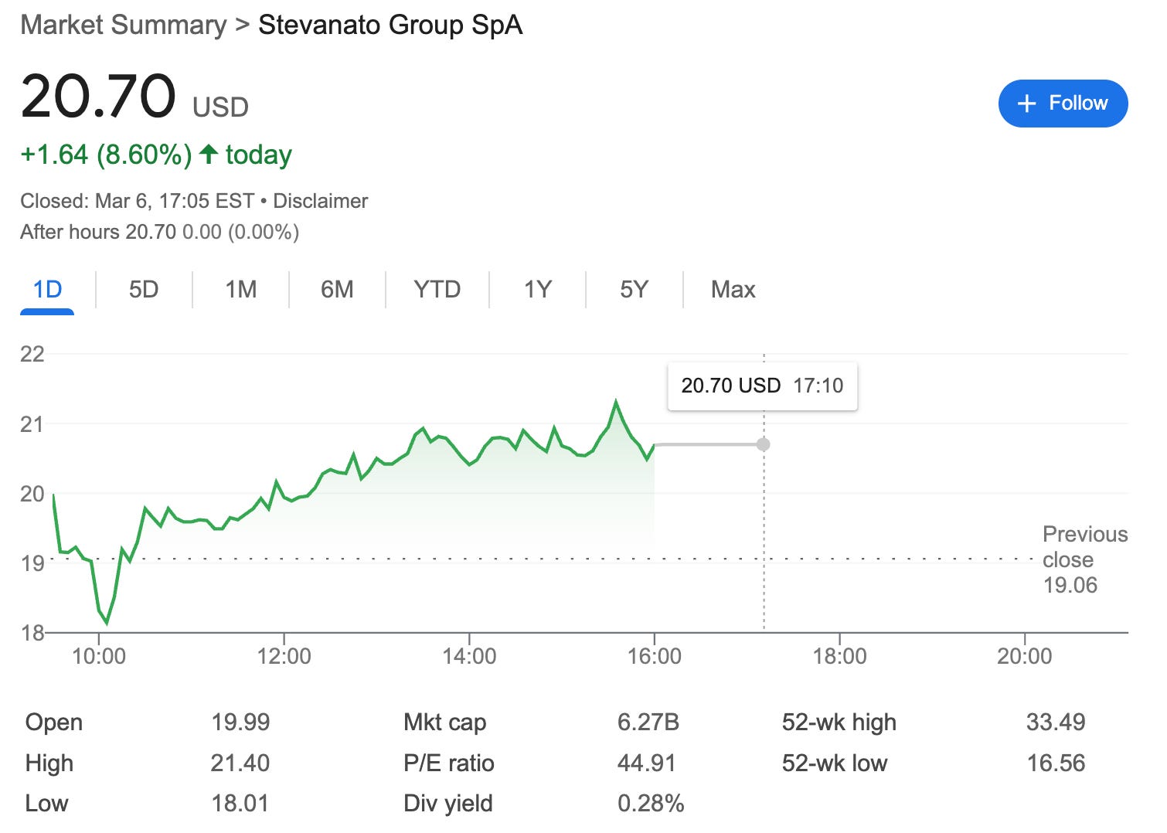The image size is (1167, 833).
Task: Click the 14:00 time axis label
Action: point(469,656)
